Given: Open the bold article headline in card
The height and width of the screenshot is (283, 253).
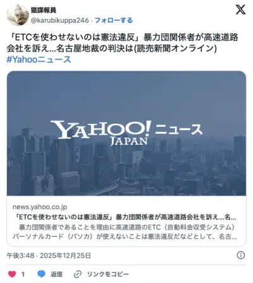Looking at the screenshot, I should point(126,217).
